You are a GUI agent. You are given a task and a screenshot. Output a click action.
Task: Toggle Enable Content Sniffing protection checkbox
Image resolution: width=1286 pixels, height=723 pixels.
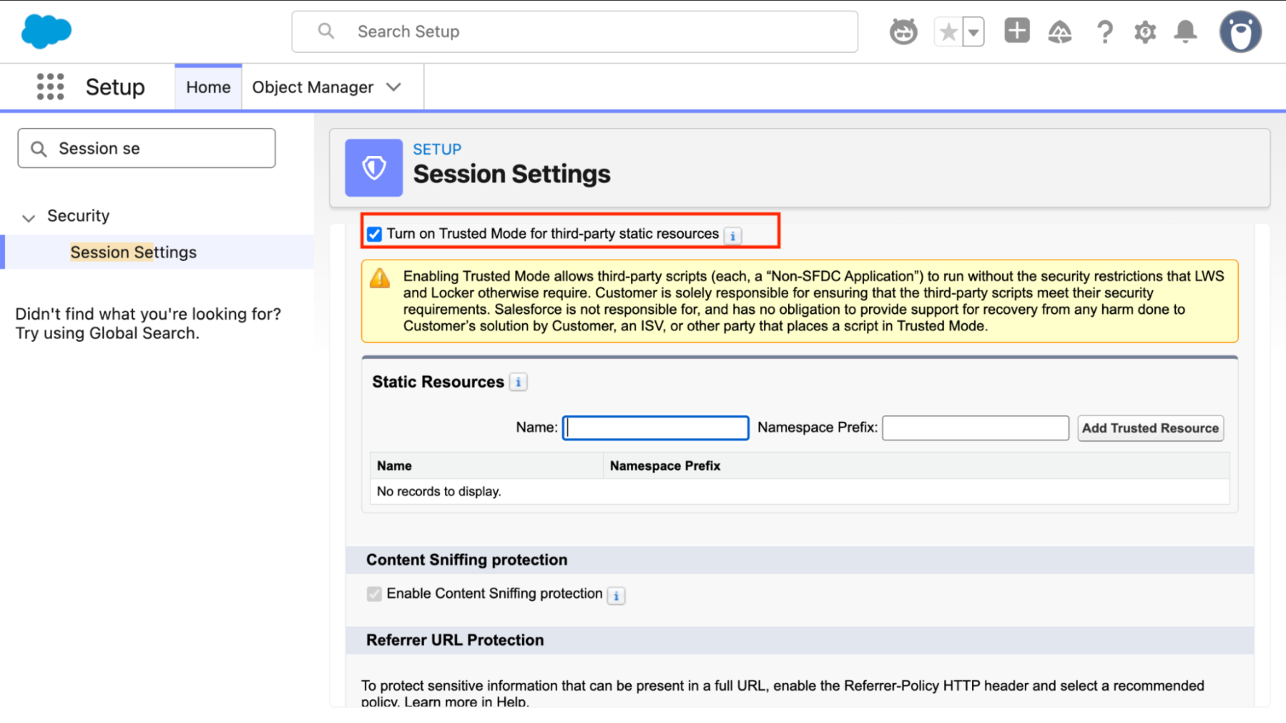coord(374,594)
